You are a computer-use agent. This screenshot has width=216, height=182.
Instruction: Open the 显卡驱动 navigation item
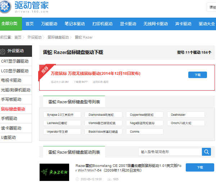[128, 24]
